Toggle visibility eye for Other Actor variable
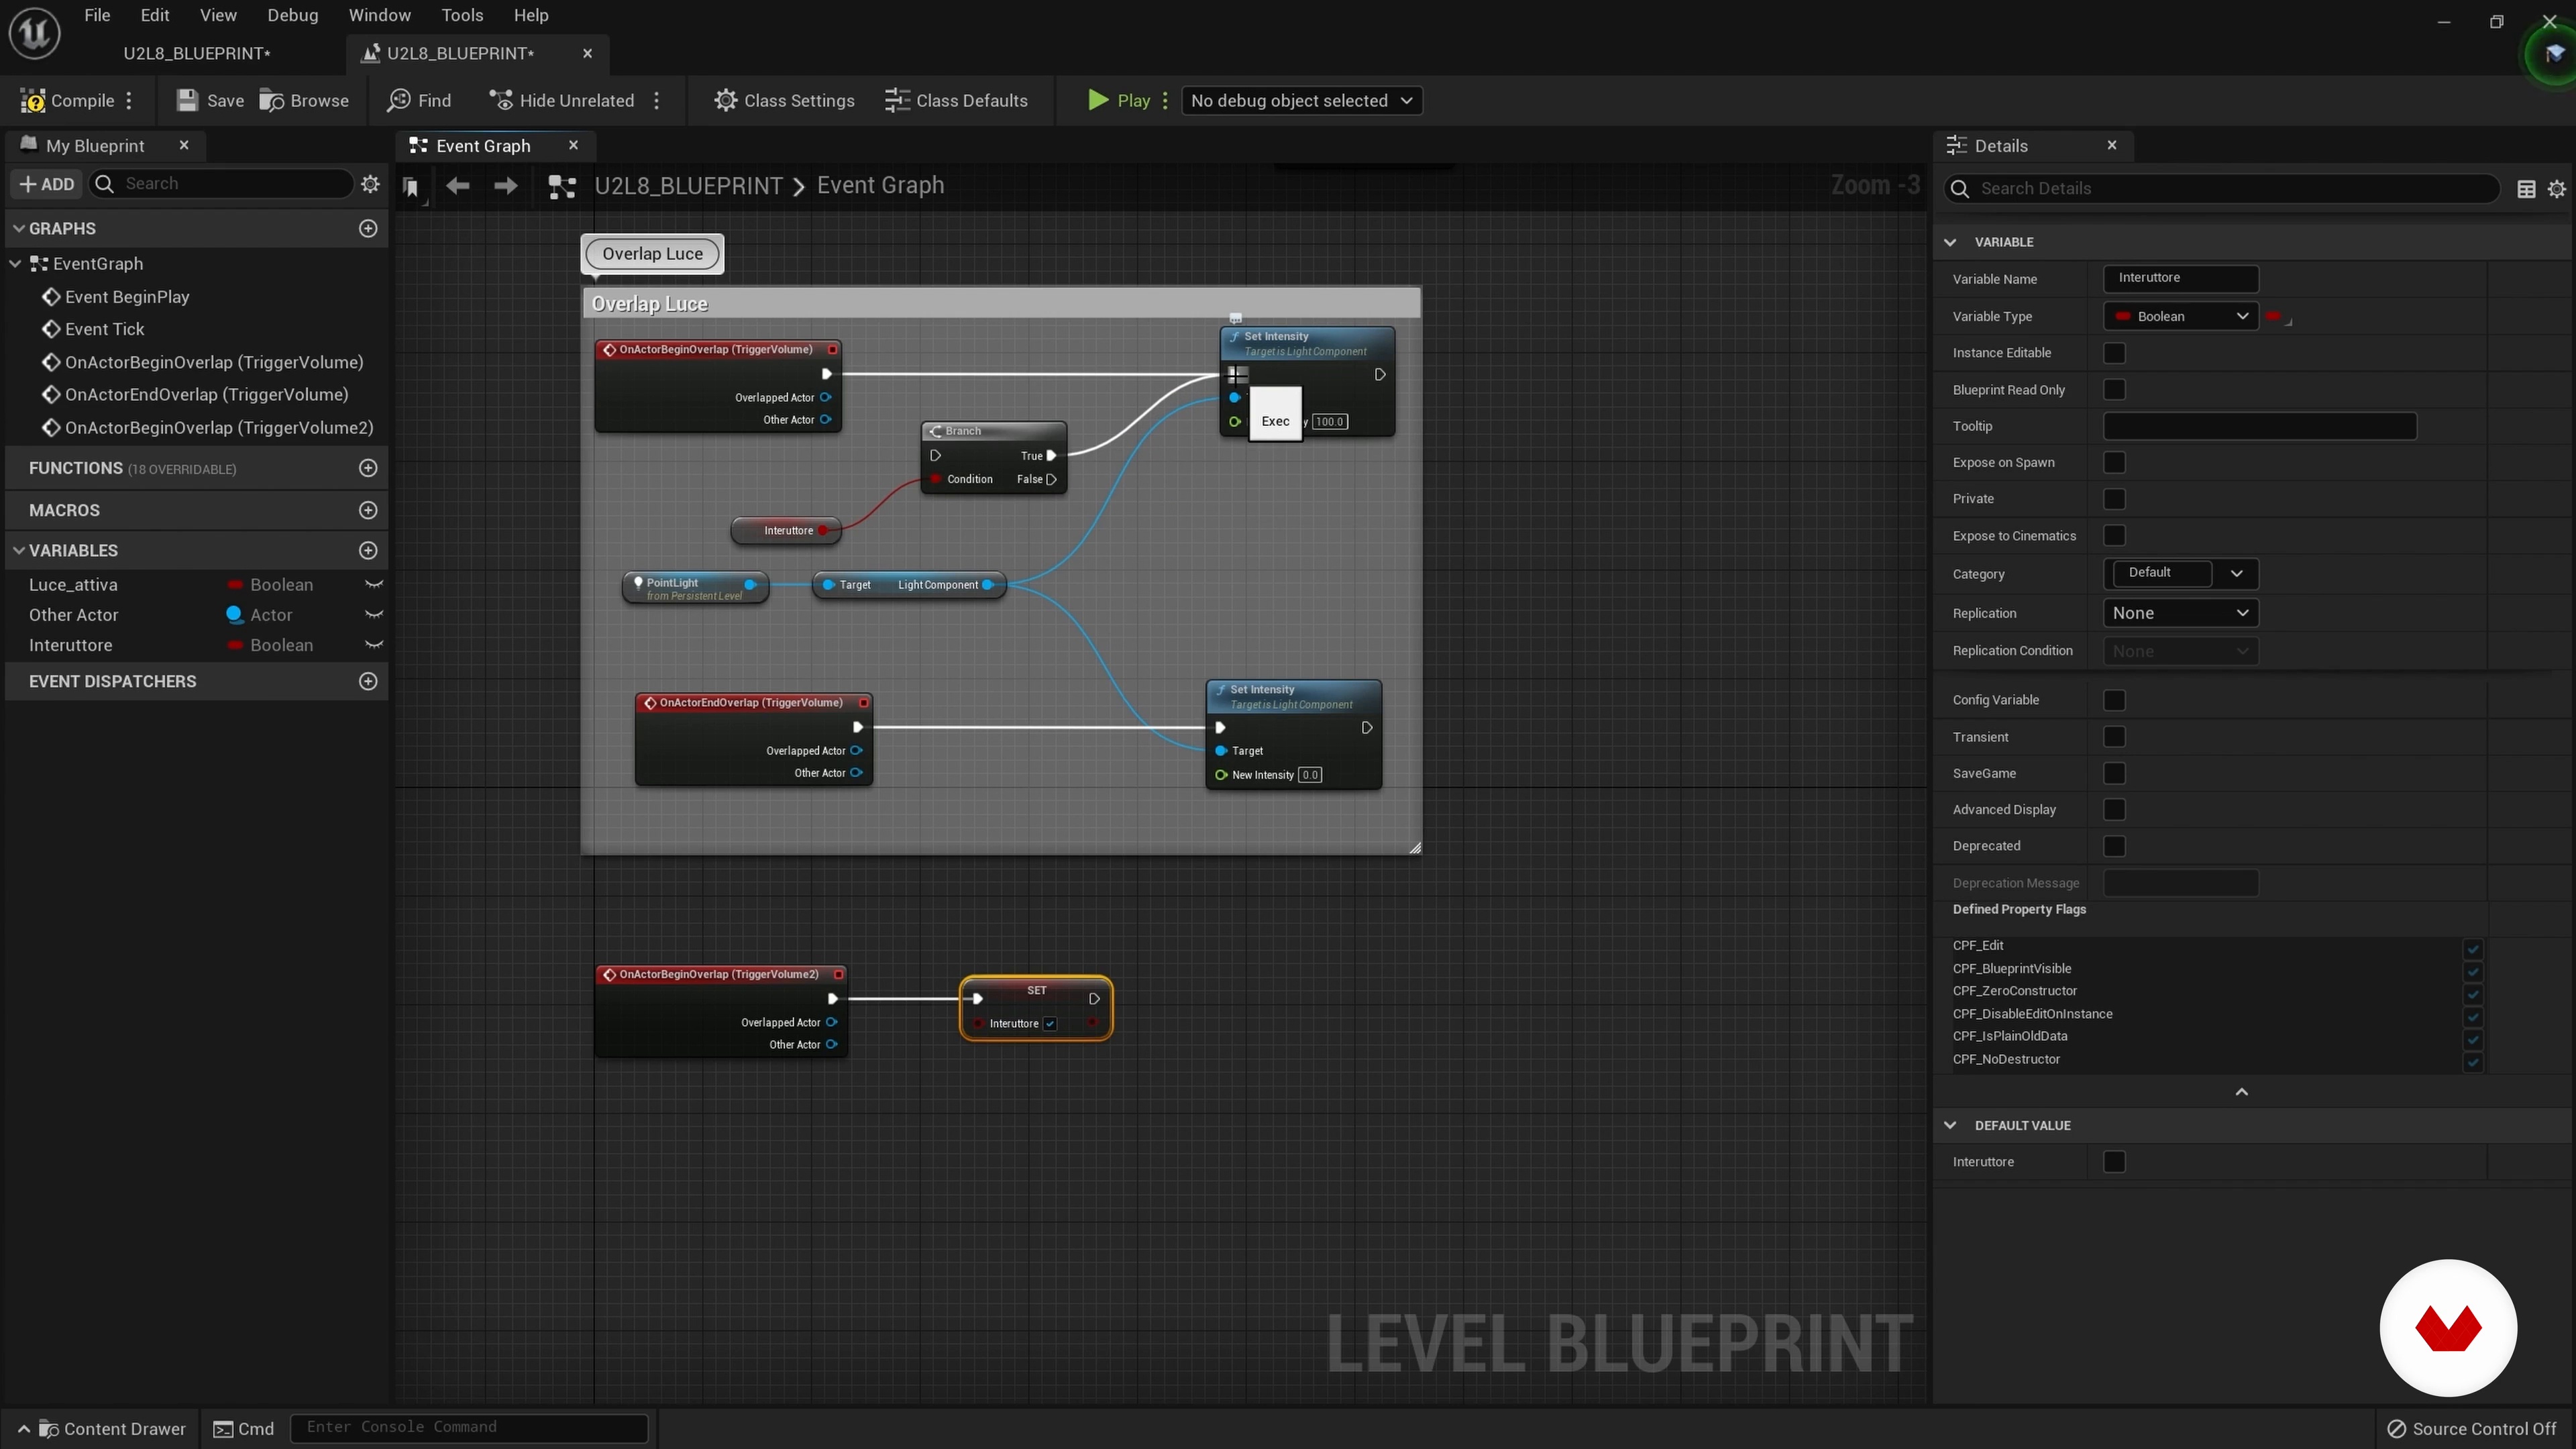The image size is (2576, 1449). pos(374,615)
